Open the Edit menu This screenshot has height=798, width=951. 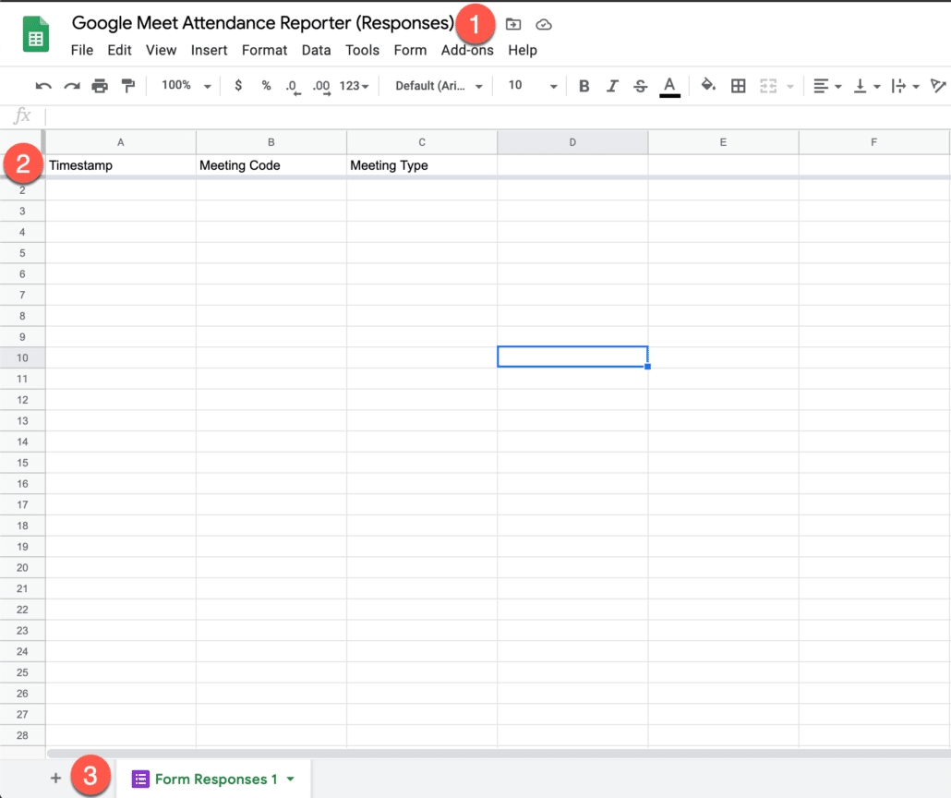119,51
